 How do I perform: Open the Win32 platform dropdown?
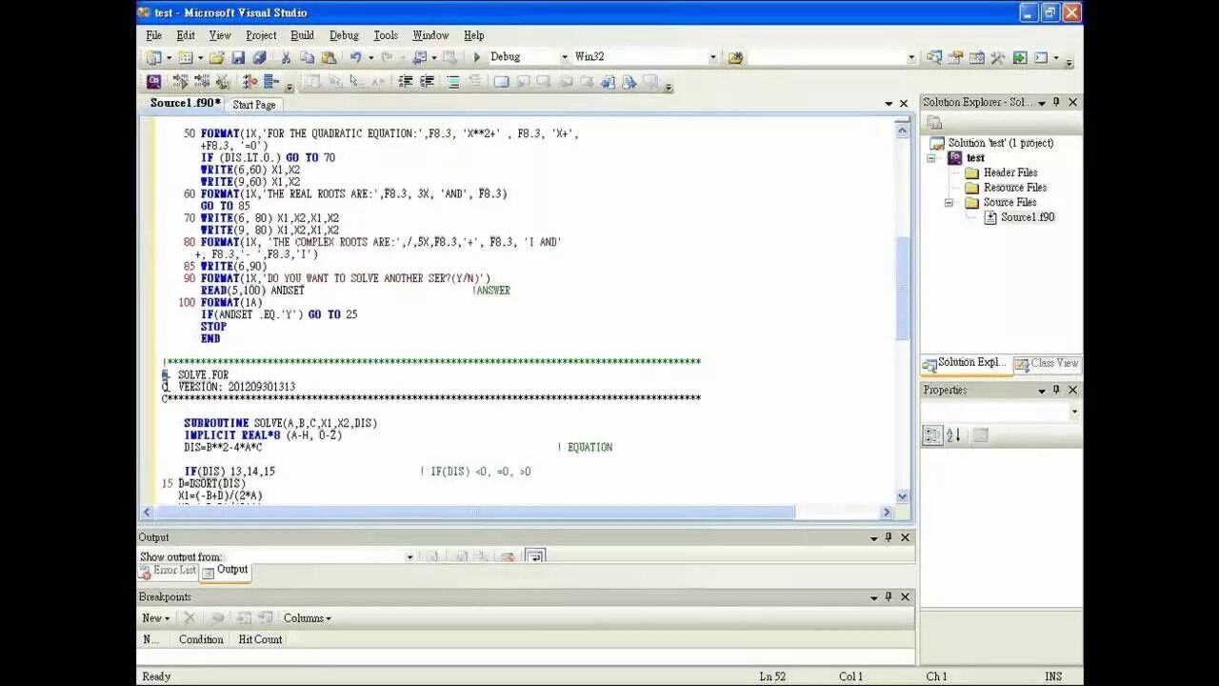click(x=712, y=57)
